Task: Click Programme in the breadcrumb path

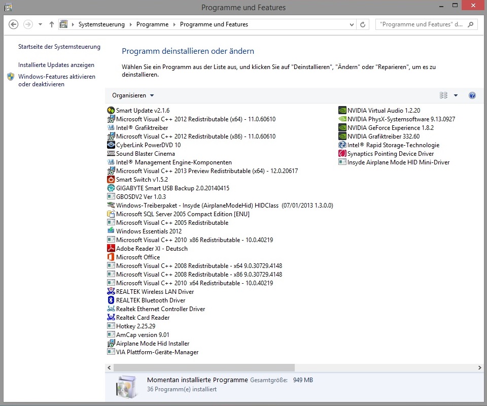Action: click(x=152, y=24)
